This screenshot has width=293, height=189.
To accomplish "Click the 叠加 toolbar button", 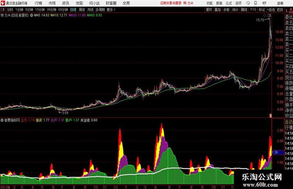I will click(218, 10).
